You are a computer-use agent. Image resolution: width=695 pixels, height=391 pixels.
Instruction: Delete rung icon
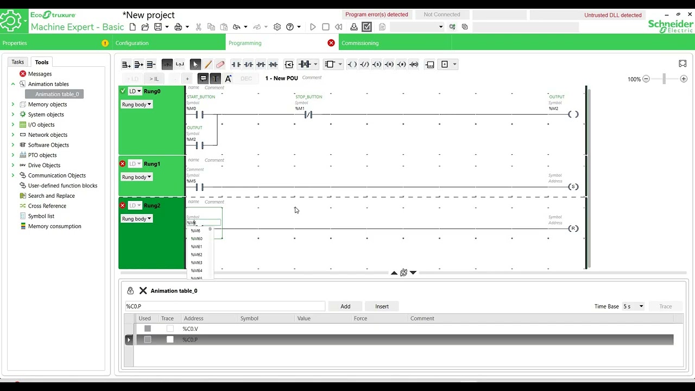[x=151, y=64]
